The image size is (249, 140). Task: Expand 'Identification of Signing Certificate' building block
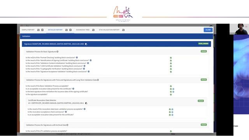coord(91,60)
